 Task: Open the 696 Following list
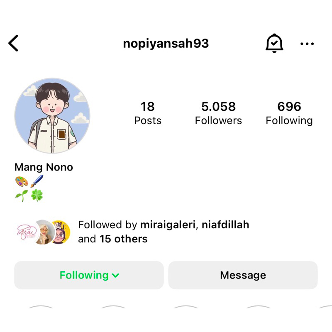289,113
